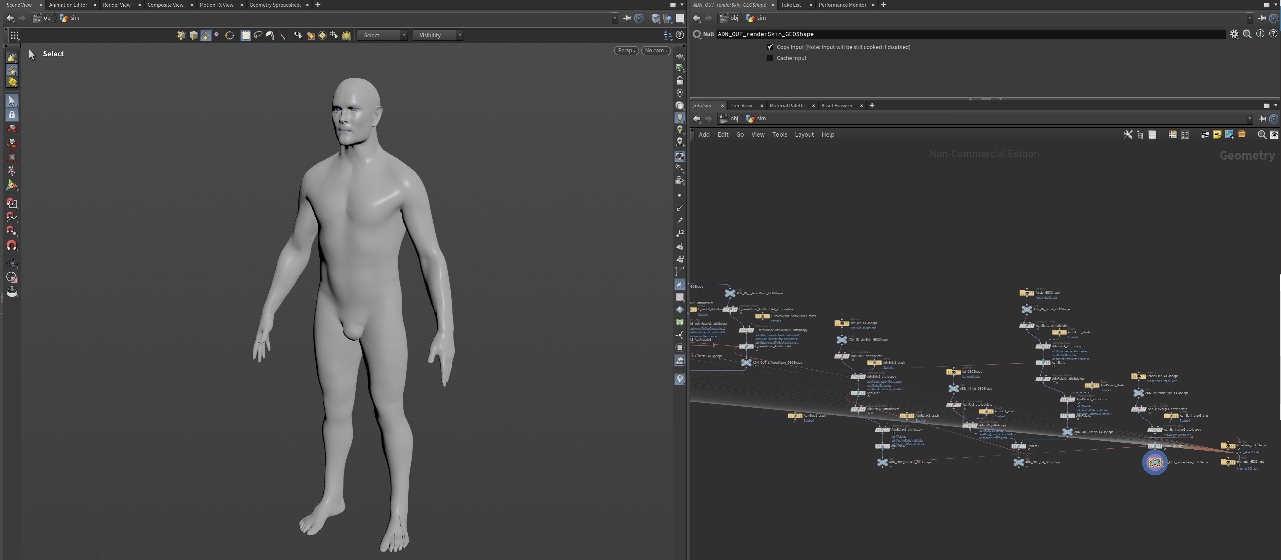This screenshot has width=1281, height=560.
Task: Open the Visibility dropdown
Action: [x=437, y=35]
